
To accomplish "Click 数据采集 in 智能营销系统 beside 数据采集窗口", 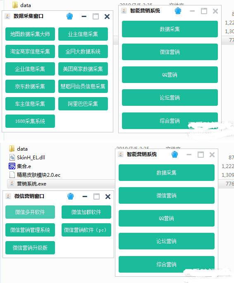I will (170, 29).
